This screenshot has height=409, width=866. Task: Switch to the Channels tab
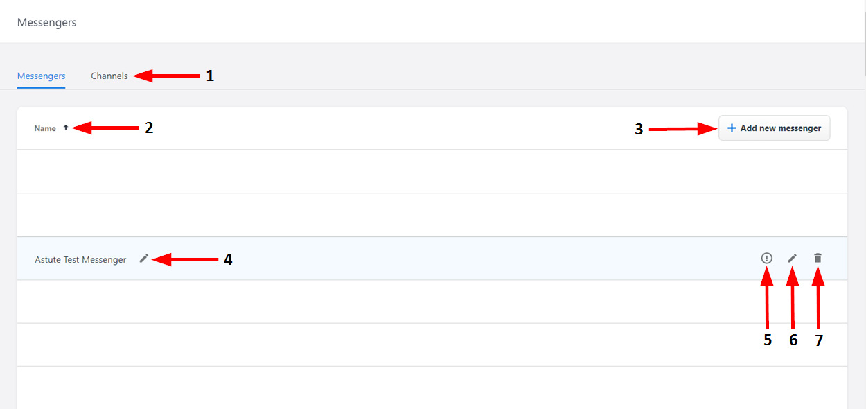click(x=109, y=76)
